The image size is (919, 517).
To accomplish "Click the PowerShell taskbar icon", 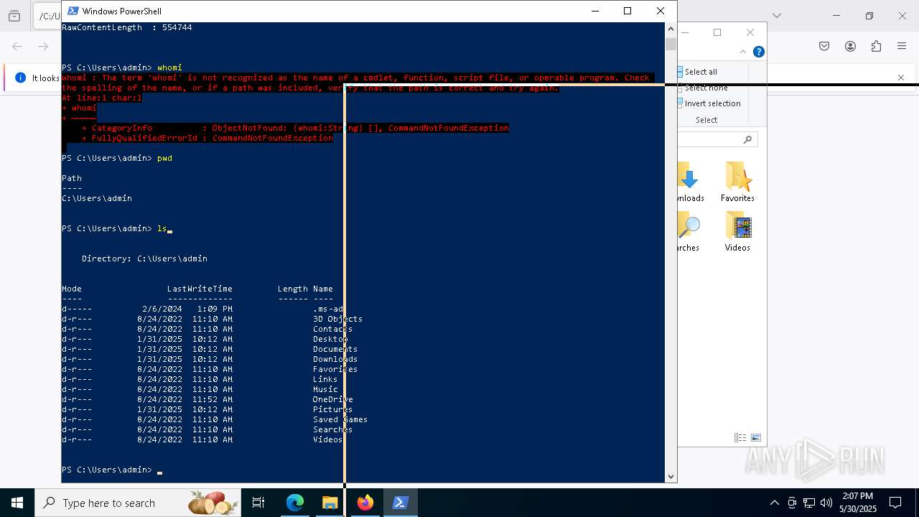I will [x=401, y=503].
